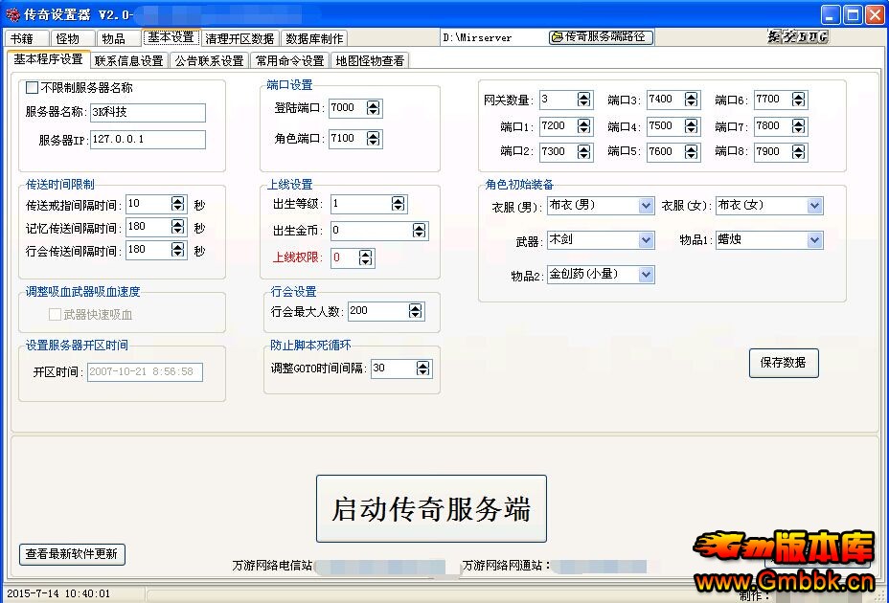
Task: Click the 传送戒指间隔时间 spinner arrows
Action: click(177, 204)
